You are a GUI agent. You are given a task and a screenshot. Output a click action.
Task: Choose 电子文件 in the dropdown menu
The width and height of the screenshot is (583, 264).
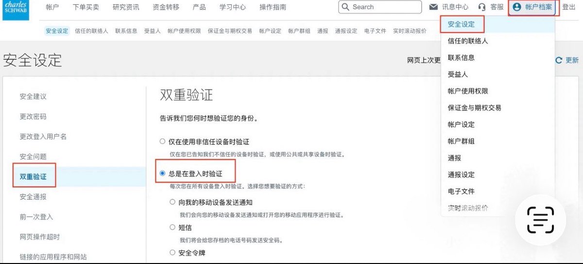pos(461,191)
